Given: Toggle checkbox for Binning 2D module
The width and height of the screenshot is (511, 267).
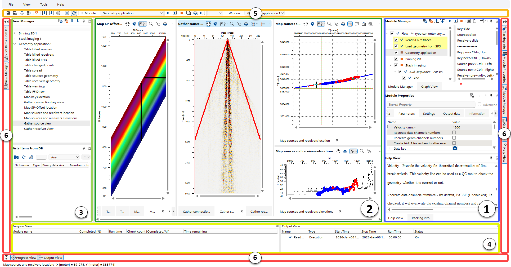Looking at the screenshot, I should point(396,59).
